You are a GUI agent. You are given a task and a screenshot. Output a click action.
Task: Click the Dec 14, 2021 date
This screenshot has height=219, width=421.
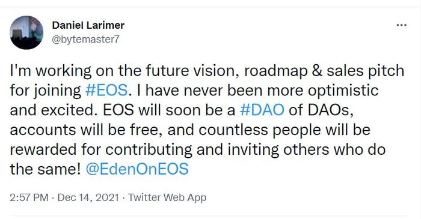click(x=88, y=197)
